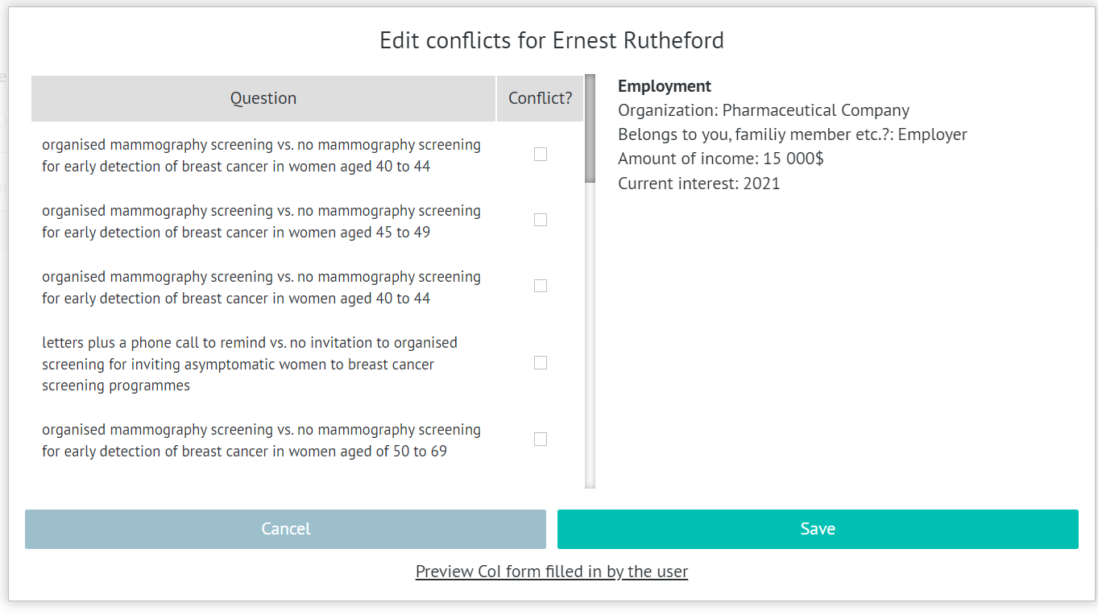Image resolution: width=1098 pixels, height=615 pixels.
Task: Toggle conflict for the phone call reminder question
Action: tap(540, 362)
